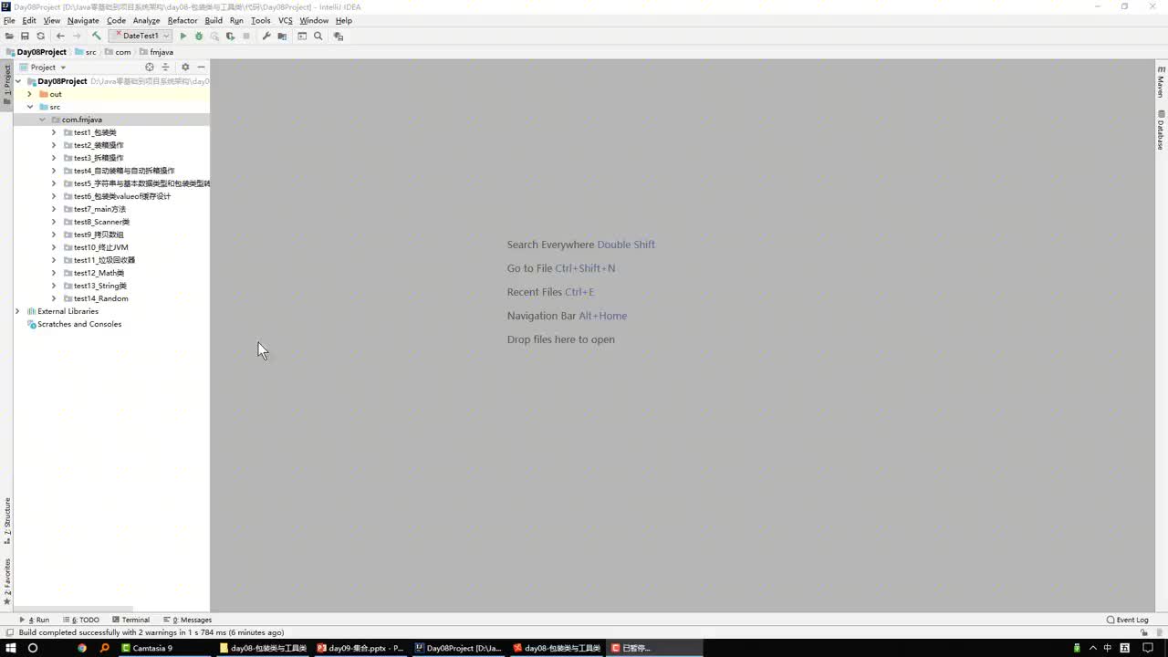Screen dimensions: 1168x657
Task: Toggle the Maven tool window tab
Action: click(x=1161, y=82)
